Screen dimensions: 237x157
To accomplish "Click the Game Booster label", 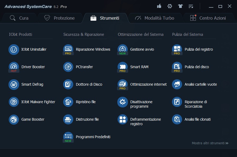I will click(x=33, y=119).
